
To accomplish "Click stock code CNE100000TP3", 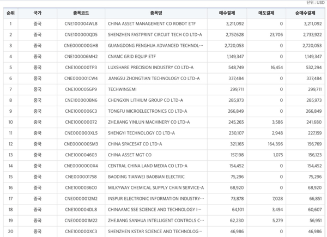I will 81,68.
